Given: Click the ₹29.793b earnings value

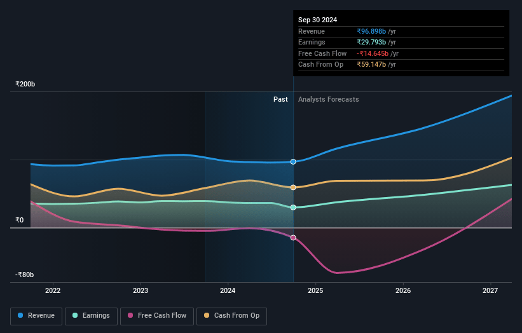Looking at the screenshot, I should pos(371,42).
